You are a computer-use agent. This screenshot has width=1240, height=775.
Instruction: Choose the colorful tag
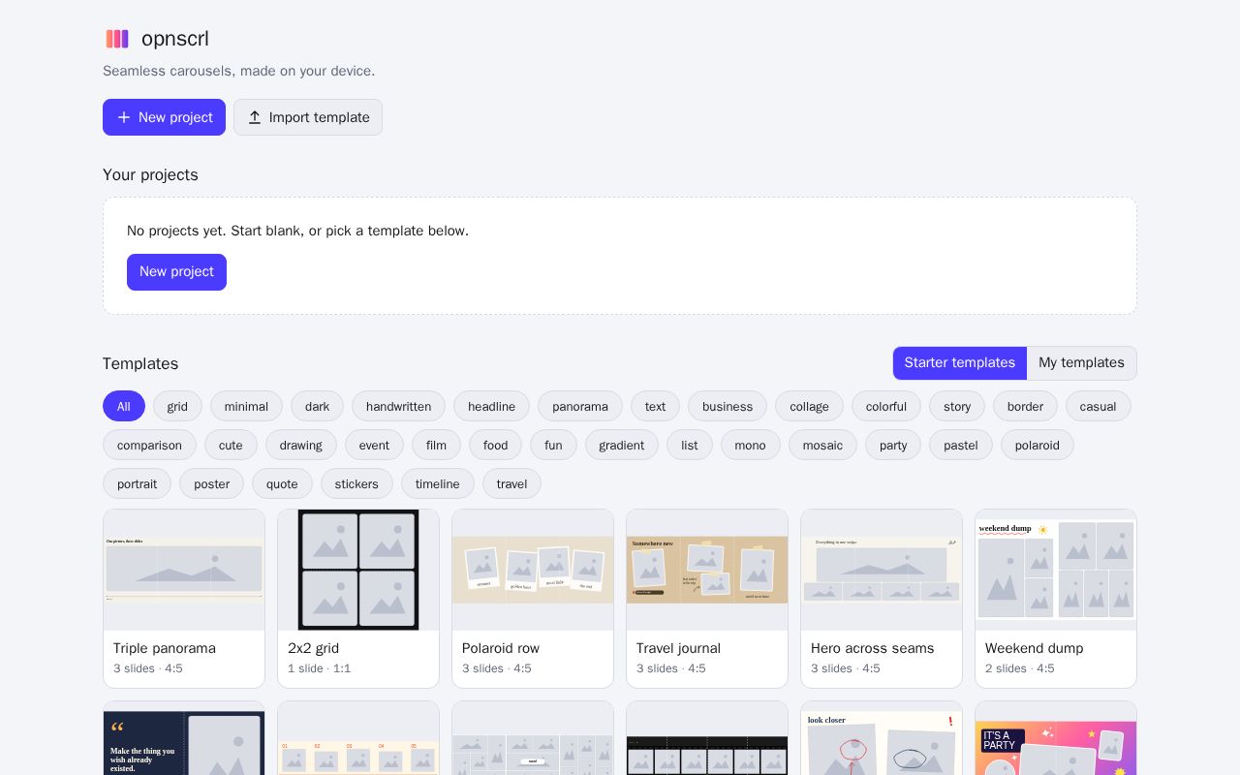point(886,406)
